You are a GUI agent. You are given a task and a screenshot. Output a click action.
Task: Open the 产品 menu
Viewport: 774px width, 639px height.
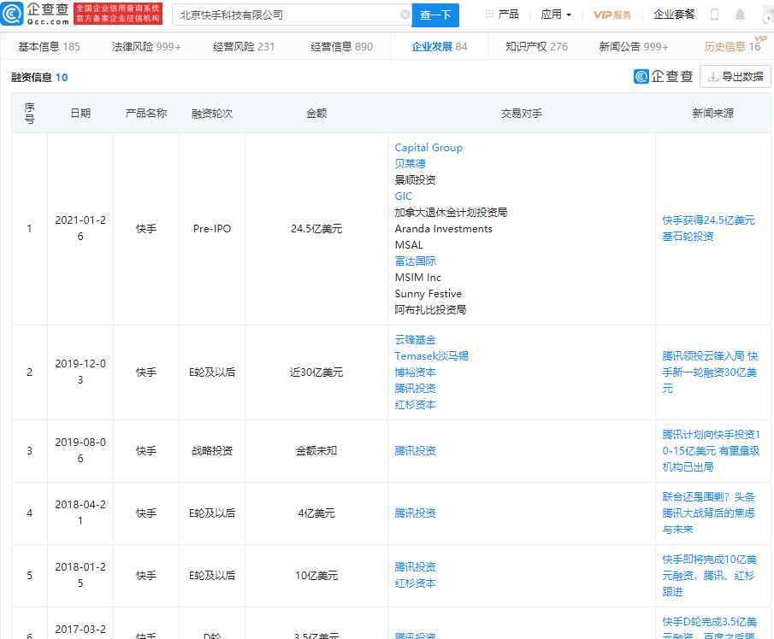(x=508, y=15)
